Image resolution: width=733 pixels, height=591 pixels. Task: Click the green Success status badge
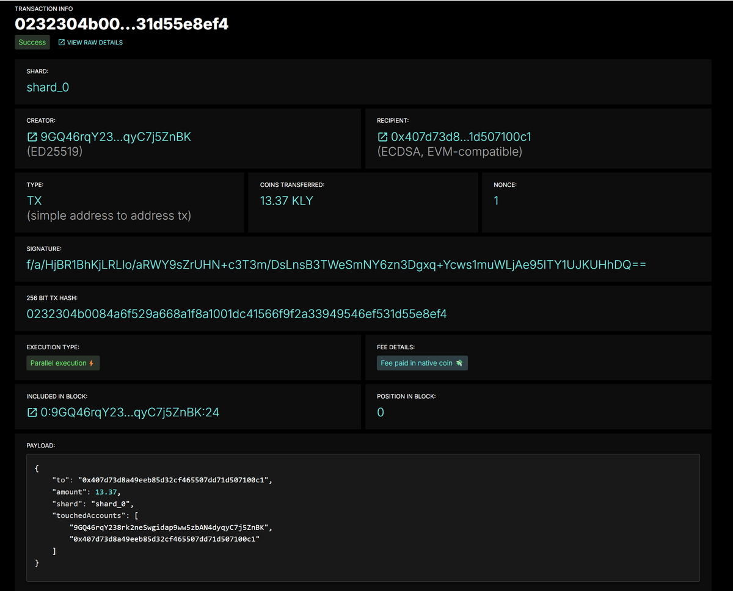point(32,42)
